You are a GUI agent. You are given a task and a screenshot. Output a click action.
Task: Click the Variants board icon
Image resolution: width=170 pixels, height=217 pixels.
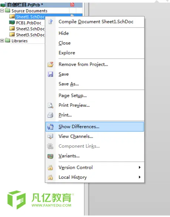50,156
